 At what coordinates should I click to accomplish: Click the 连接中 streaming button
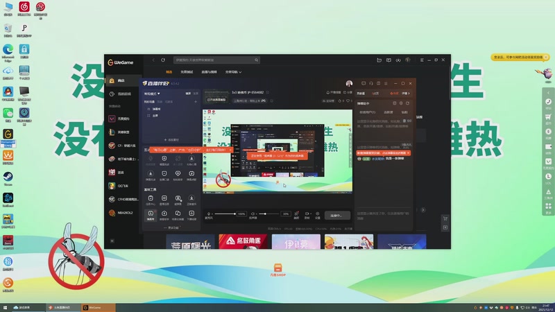[x=337, y=215]
